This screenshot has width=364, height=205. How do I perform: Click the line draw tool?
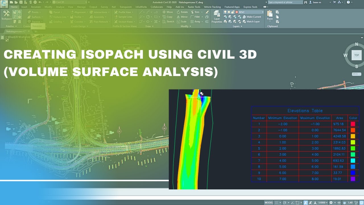pos(141,12)
